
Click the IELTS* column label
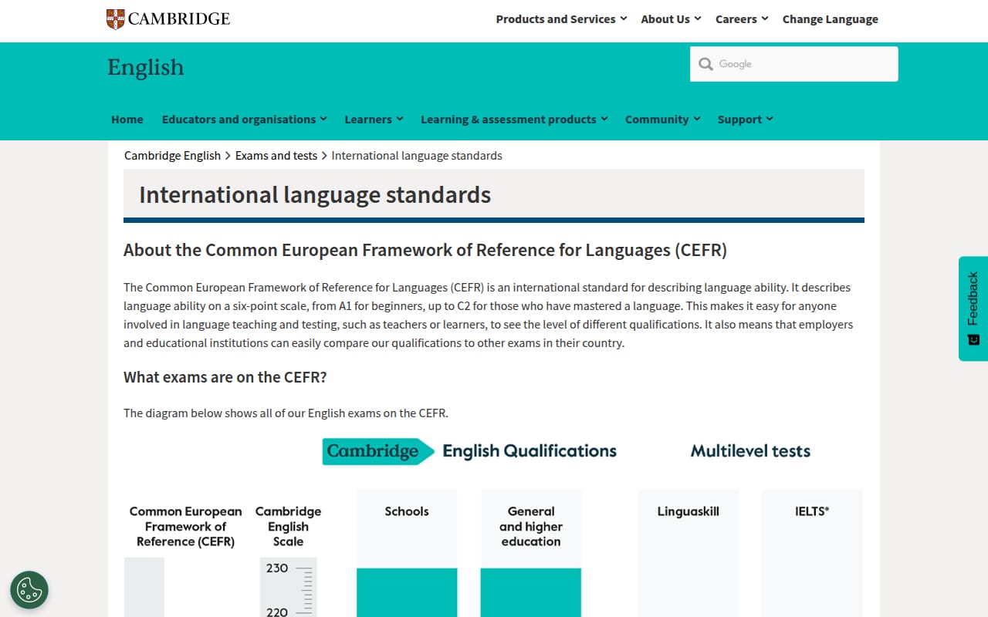click(x=812, y=511)
